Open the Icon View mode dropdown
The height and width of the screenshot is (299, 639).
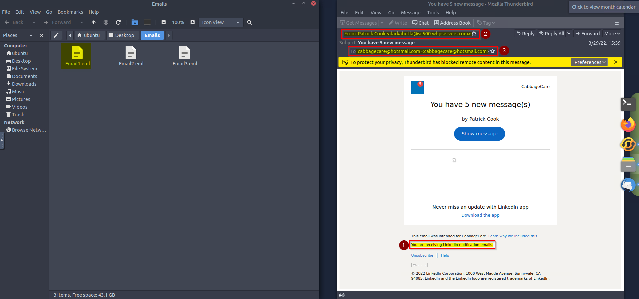[221, 22]
